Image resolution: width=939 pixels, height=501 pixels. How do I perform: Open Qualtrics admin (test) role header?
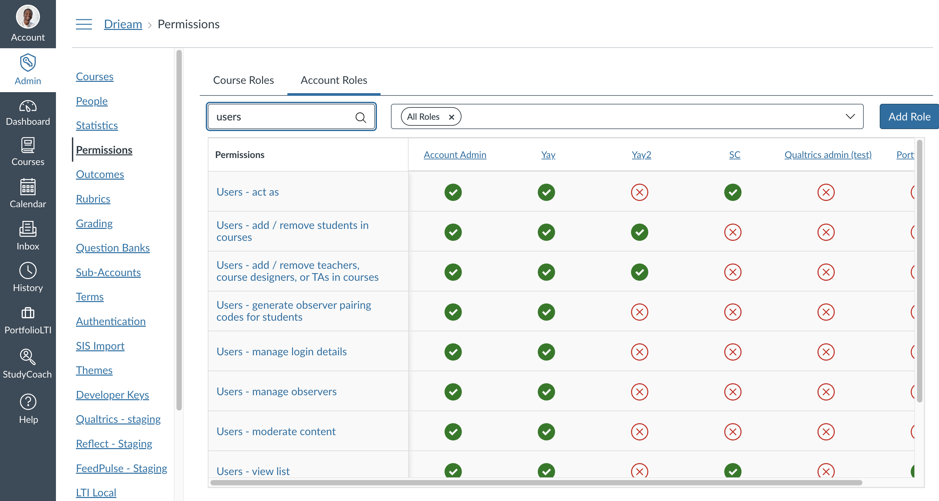(828, 155)
